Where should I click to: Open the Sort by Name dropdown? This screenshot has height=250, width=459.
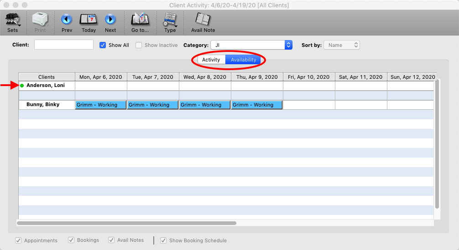point(342,45)
